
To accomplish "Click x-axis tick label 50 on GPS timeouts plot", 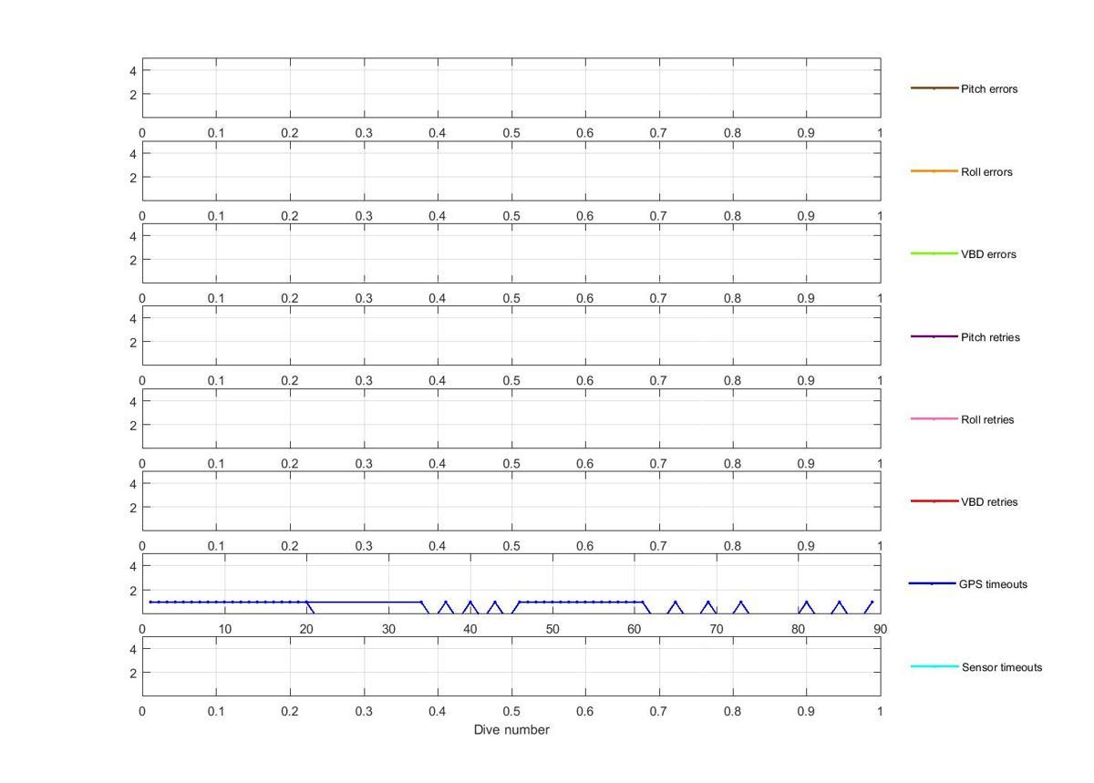I will click(552, 629).
